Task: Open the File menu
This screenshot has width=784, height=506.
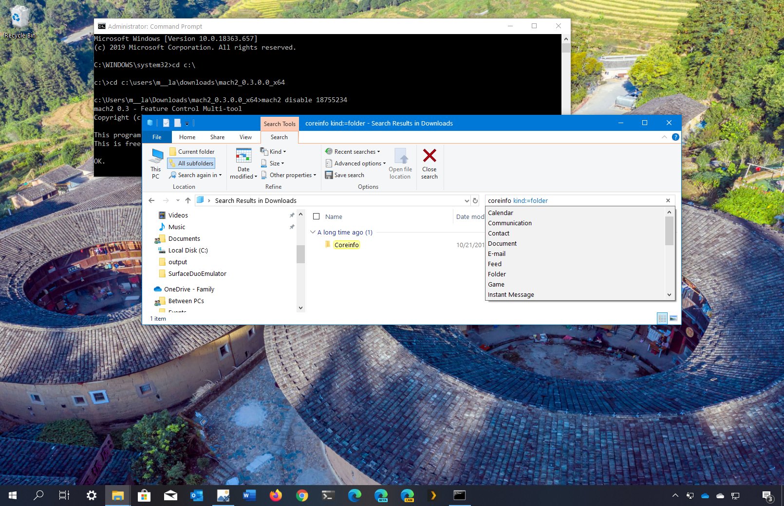Action: (x=157, y=137)
